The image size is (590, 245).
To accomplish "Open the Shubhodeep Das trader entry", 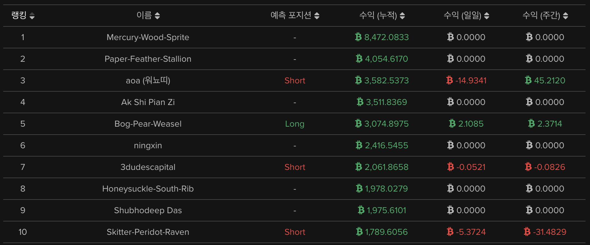I will 148,210.
